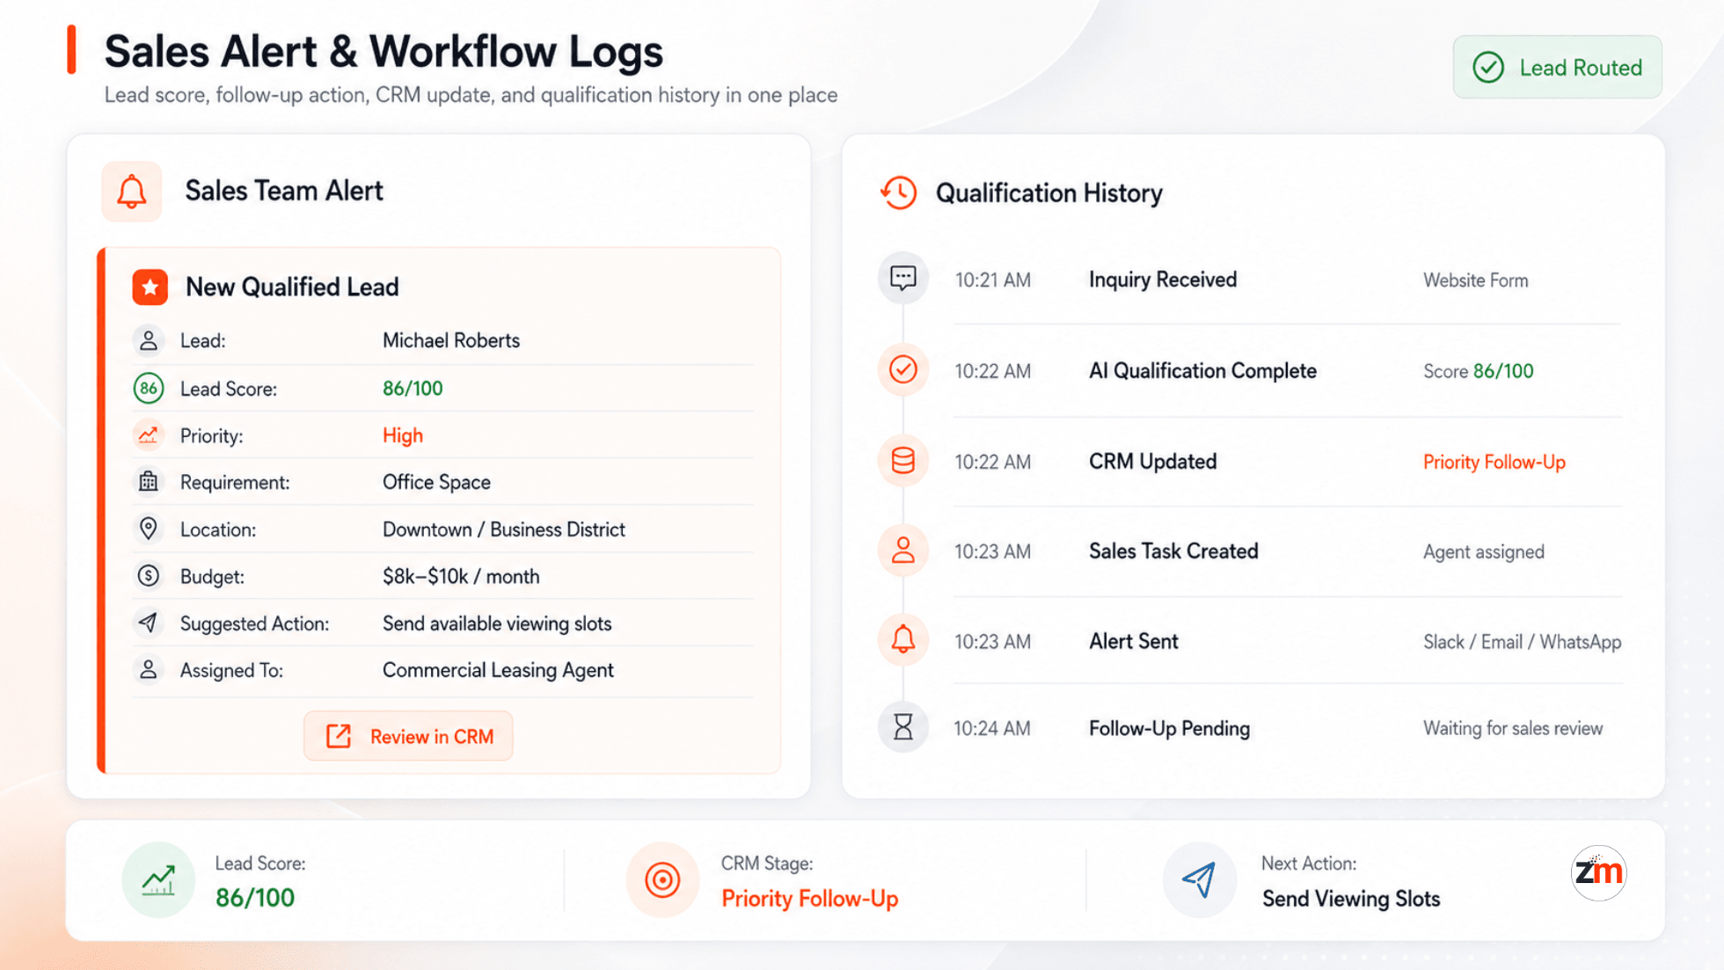Click Waiting for sales review text
Viewport: 1724px width, 970px height.
(1513, 728)
